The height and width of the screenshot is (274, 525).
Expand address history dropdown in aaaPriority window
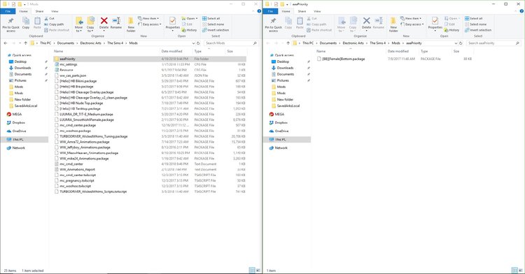pyautogui.click(x=456, y=43)
